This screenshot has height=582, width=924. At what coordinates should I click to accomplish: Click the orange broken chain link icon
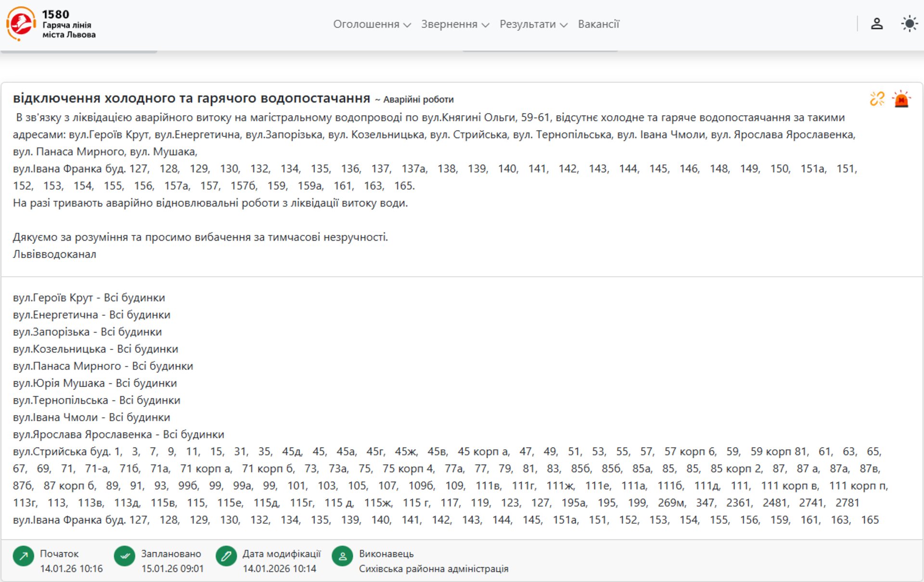point(877,99)
